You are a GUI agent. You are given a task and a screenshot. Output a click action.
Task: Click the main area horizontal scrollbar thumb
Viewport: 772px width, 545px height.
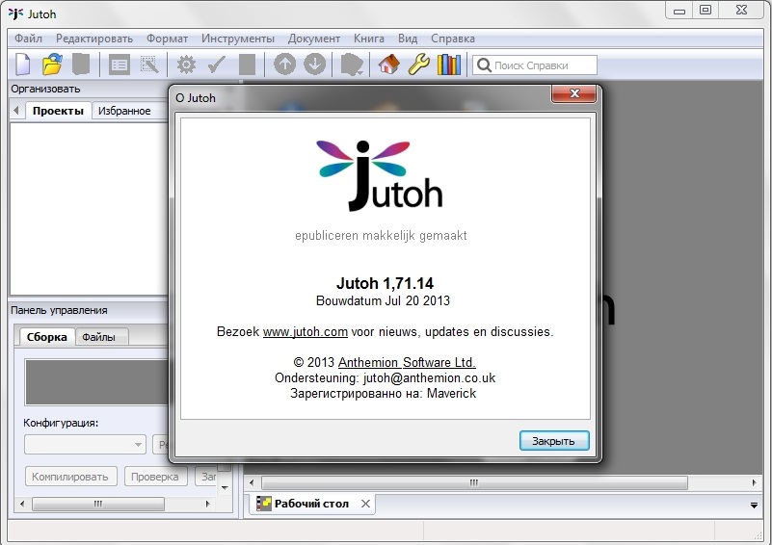pyautogui.click(x=474, y=482)
